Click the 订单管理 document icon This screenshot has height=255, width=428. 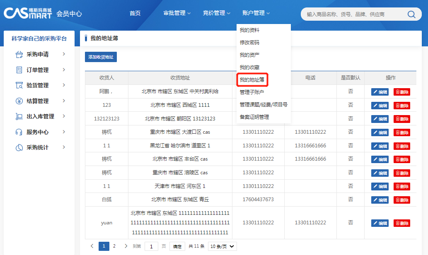(x=19, y=70)
